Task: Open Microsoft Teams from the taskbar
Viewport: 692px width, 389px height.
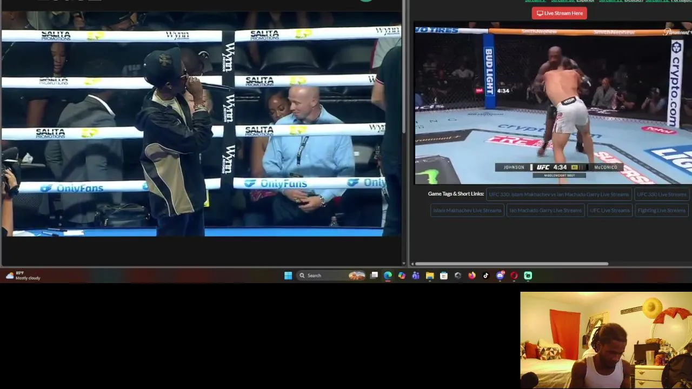Action: [x=416, y=276]
